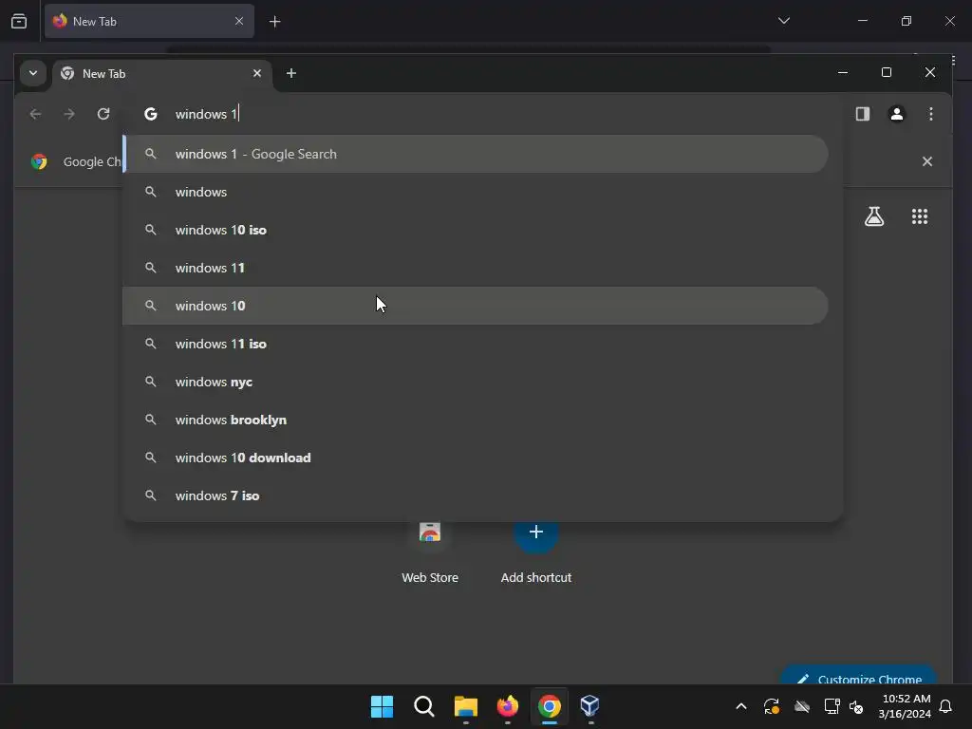Choose the plain 'windows' suggestion

(476, 192)
